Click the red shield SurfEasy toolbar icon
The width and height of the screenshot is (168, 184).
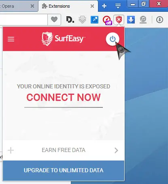tap(119, 20)
